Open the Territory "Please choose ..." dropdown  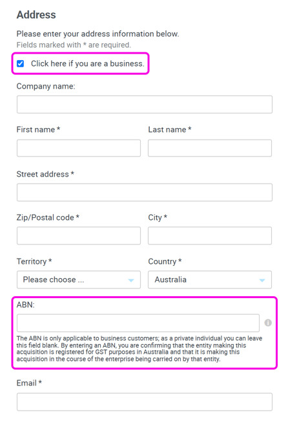(79, 280)
